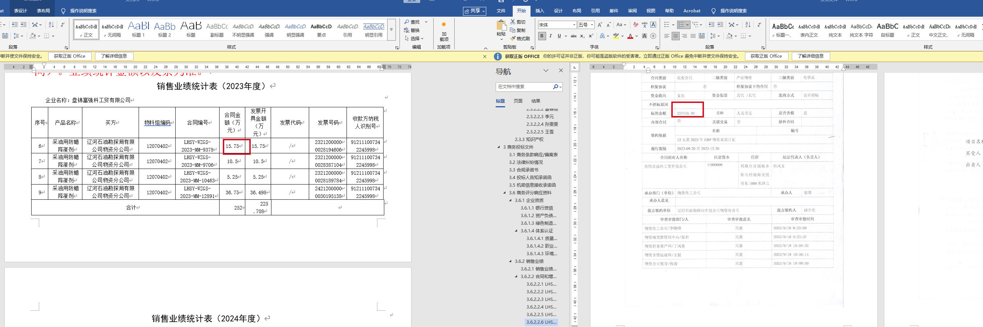This screenshot has height=327, width=983.
Task: Click the 剪切 (Cut) button
Action: [x=518, y=22]
